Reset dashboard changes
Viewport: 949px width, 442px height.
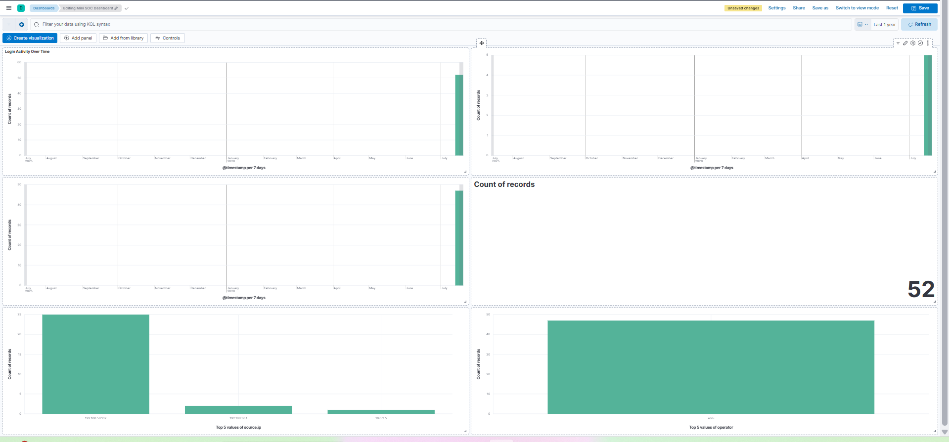892,8
